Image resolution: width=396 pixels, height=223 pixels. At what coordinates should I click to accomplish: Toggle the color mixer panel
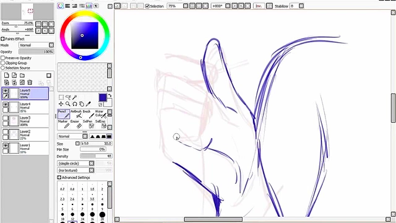coord(82,6)
